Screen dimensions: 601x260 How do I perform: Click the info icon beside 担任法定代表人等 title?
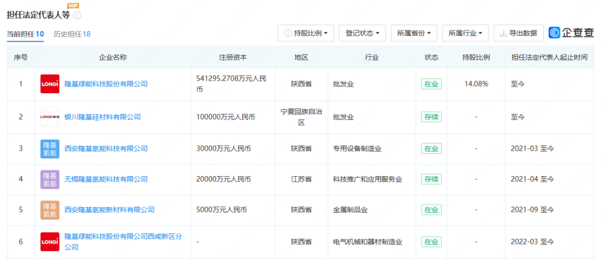(77, 15)
